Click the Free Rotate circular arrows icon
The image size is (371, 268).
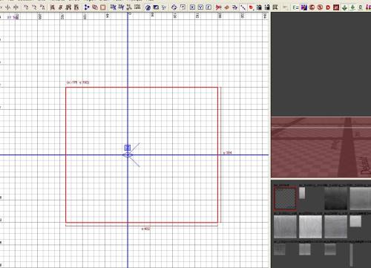point(174,7)
